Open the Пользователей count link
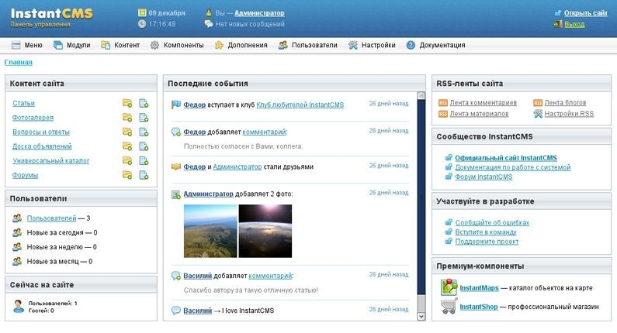The width and height of the screenshot is (617, 333). 51,218
